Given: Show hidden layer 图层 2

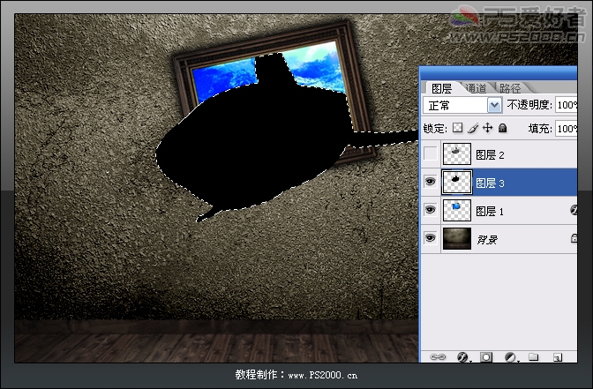Looking at the screenshot, I should [x=430, y=153].
